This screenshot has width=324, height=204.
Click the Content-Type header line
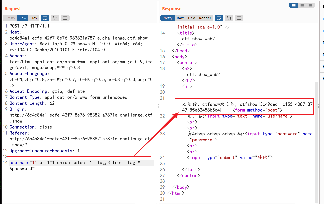69,97
